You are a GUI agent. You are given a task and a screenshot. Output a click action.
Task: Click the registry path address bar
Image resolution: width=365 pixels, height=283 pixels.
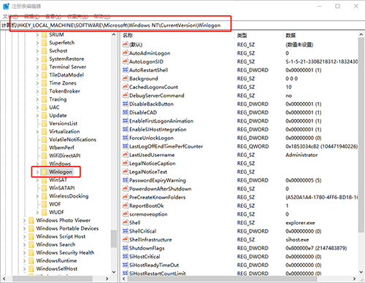click(x=182, y=26)
